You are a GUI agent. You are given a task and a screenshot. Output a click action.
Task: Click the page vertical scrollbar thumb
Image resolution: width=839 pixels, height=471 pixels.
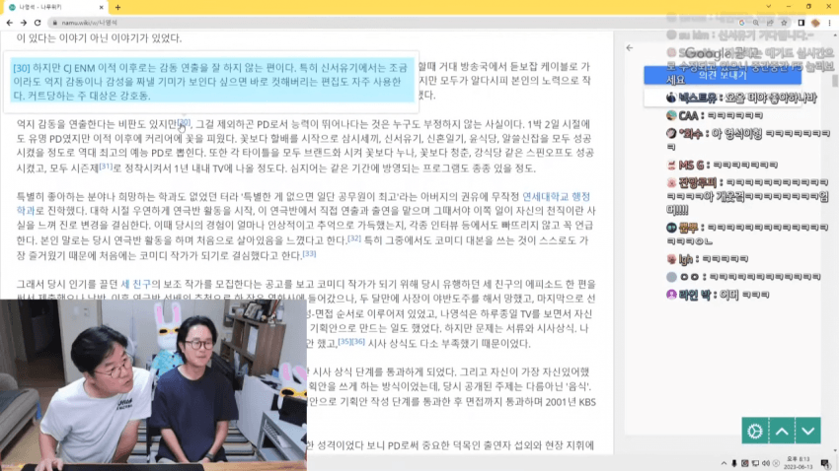(835, 81)
